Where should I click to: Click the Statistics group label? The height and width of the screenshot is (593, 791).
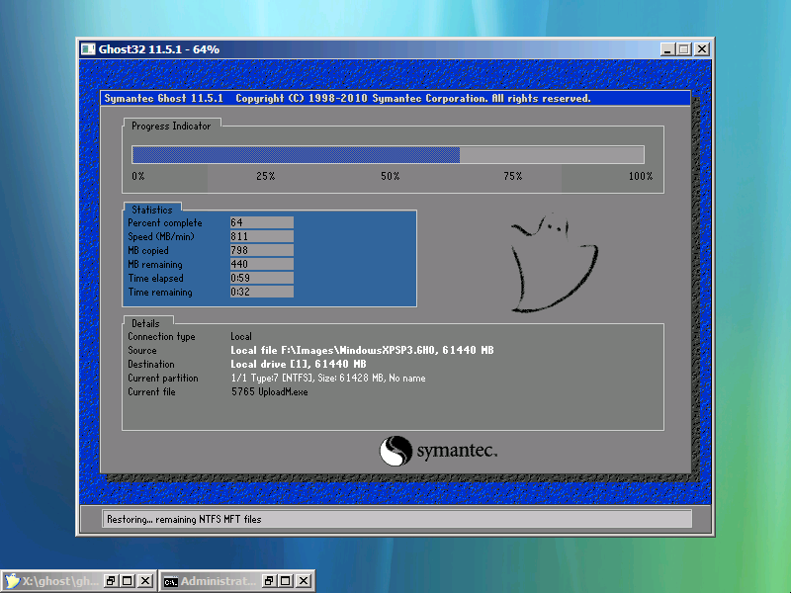tap(152, 210)
